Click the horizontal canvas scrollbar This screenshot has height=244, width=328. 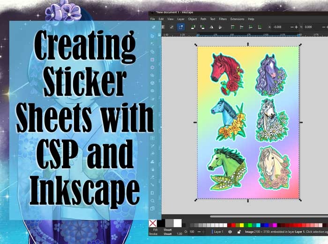(269, 216)
